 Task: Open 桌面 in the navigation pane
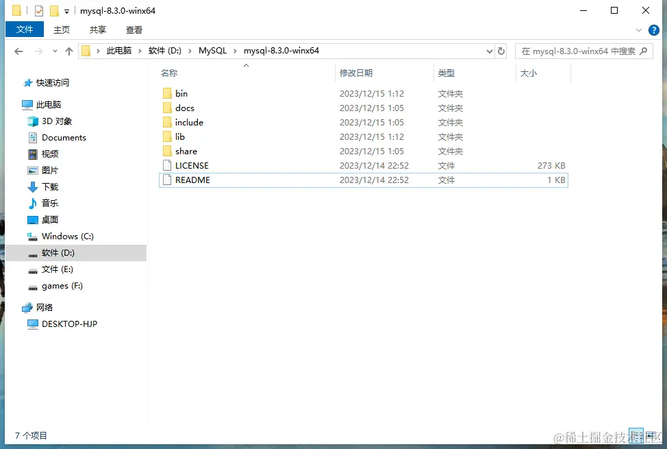click(50, 220)
